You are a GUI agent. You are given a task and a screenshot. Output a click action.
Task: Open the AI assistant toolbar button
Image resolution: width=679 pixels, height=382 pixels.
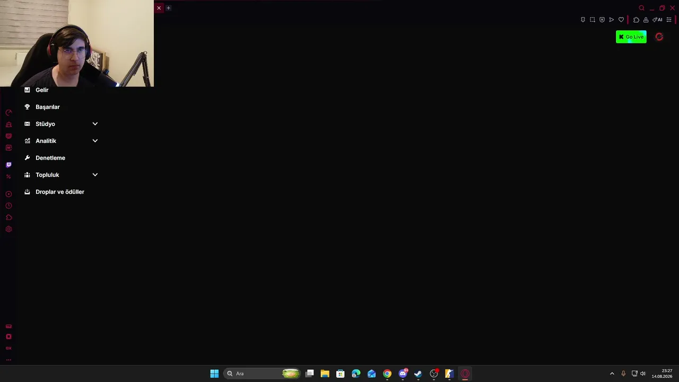(x=657, y=20)
